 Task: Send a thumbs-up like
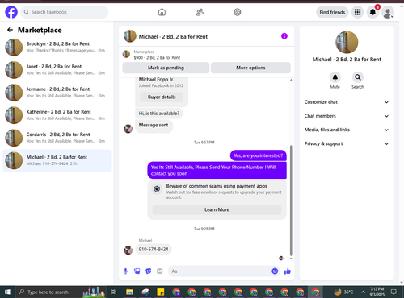click(x=288, y=271)
